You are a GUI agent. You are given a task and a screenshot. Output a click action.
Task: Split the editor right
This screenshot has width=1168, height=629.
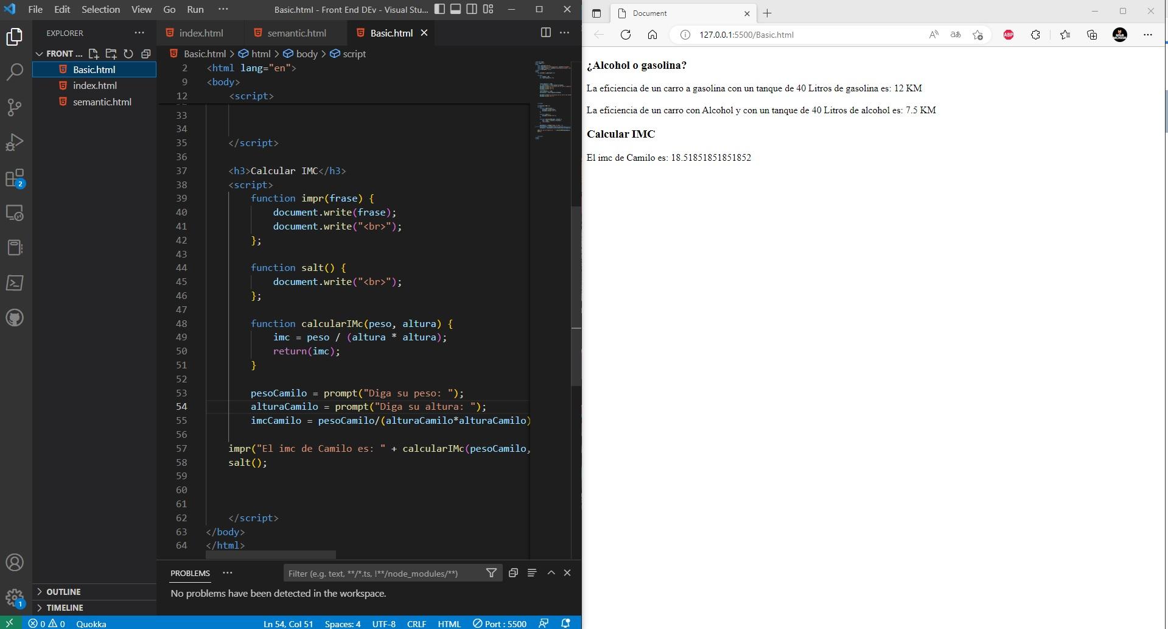tap(546, 33)
